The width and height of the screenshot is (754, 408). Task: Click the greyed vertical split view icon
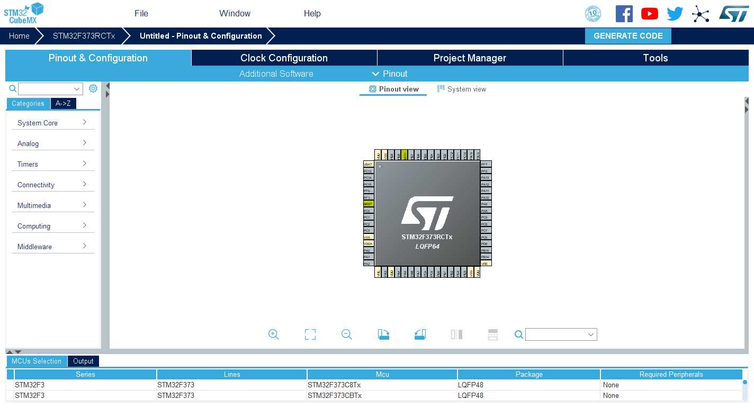[456, 334]
